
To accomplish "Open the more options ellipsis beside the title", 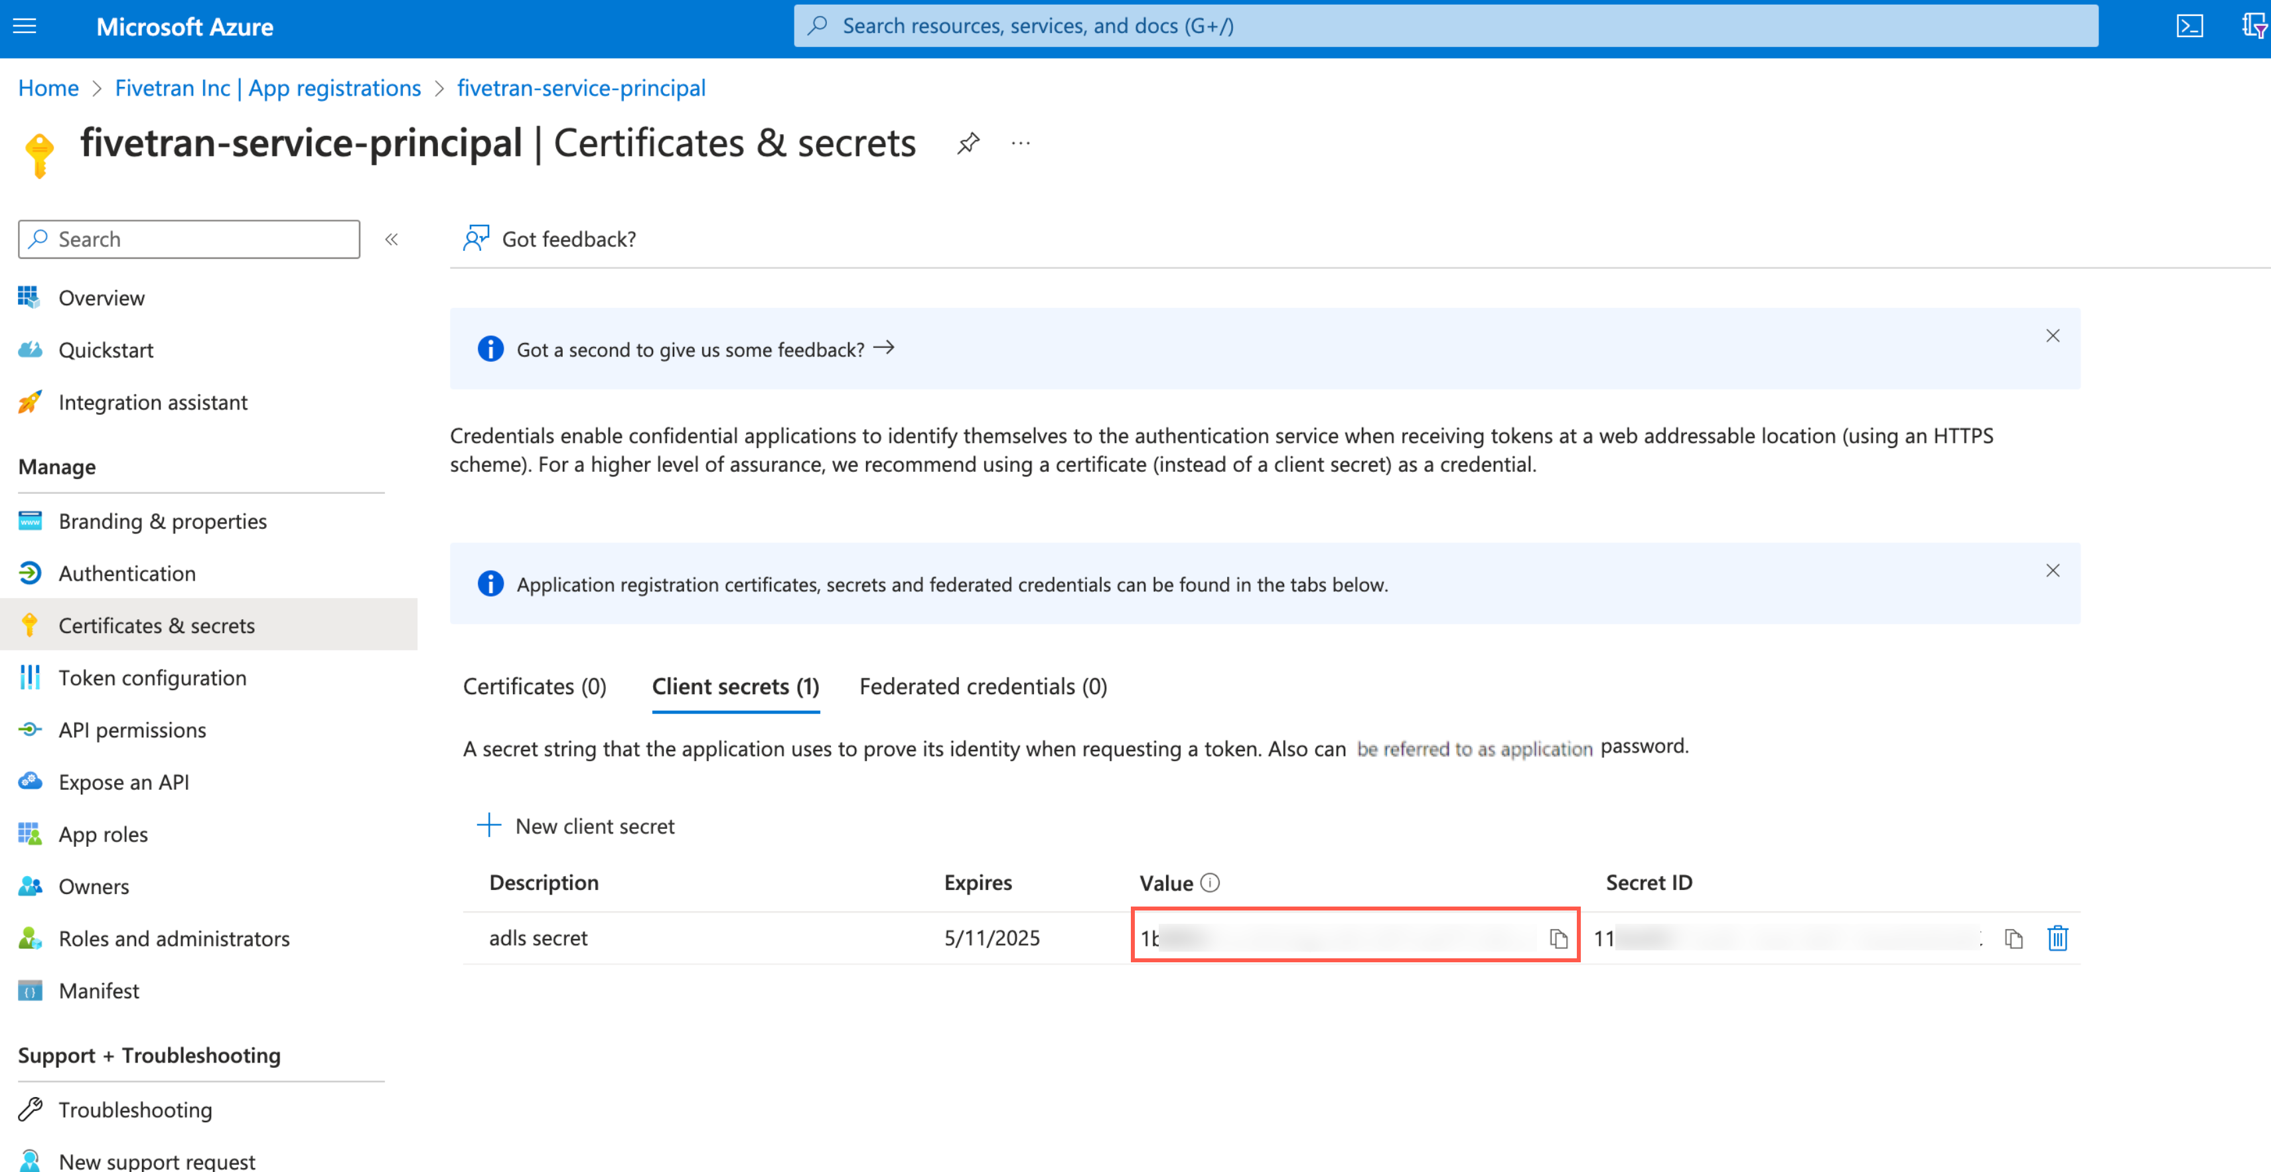I will coord(1021,143).
